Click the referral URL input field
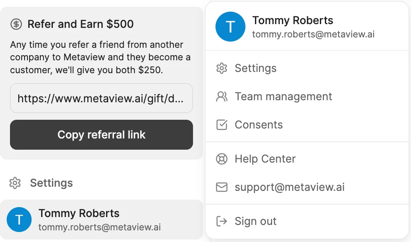 coord(102,98)
